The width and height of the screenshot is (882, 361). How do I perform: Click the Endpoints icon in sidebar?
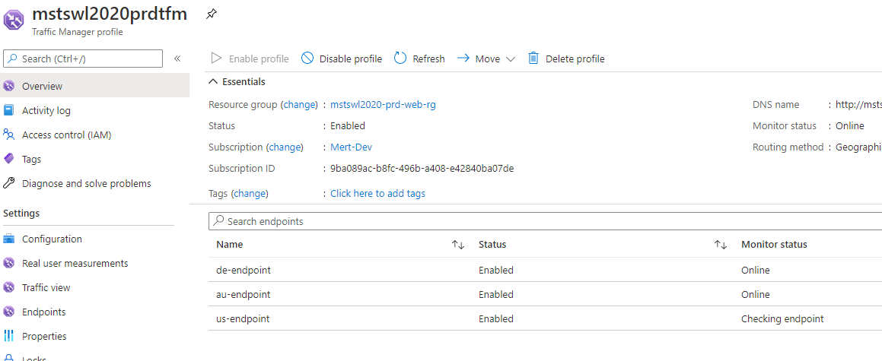click(x=8, y=312)
